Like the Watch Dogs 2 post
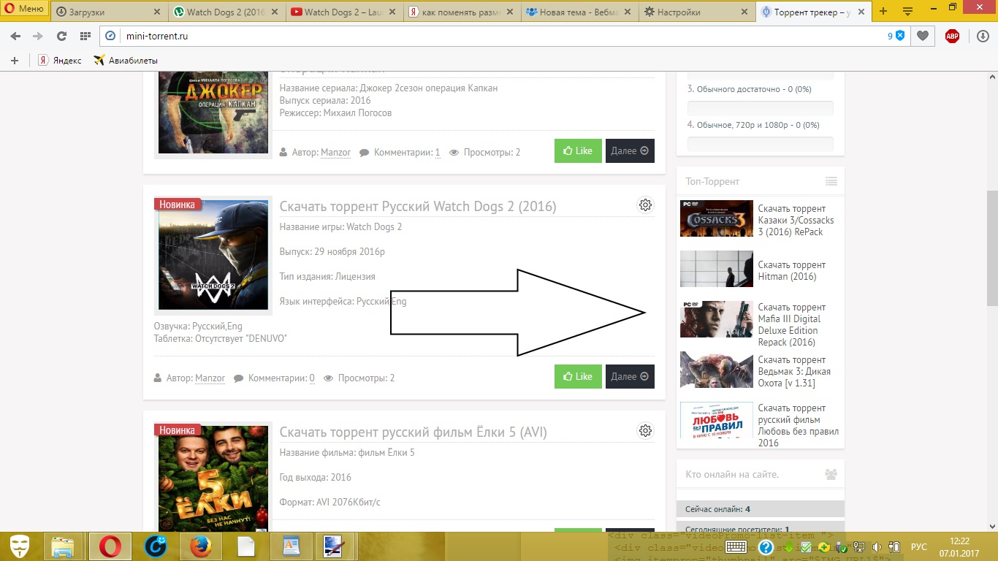The image size is (998, 561). click(578, 376)
